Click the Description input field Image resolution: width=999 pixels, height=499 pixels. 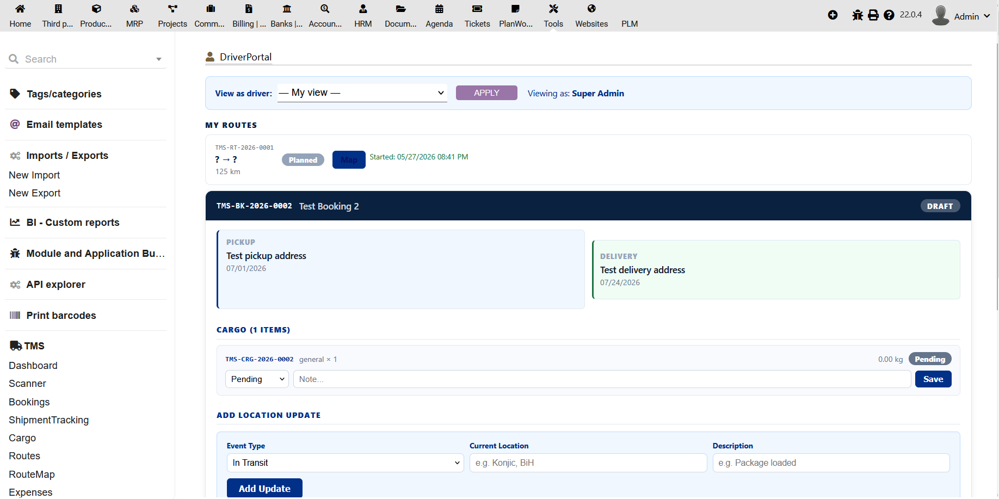coord(831,463)
